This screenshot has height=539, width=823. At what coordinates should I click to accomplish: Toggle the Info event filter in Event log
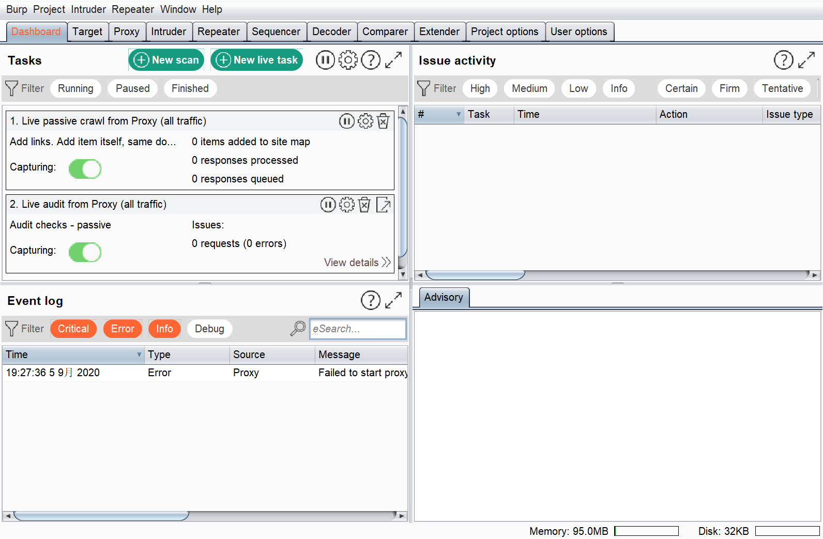click(164, 329)
